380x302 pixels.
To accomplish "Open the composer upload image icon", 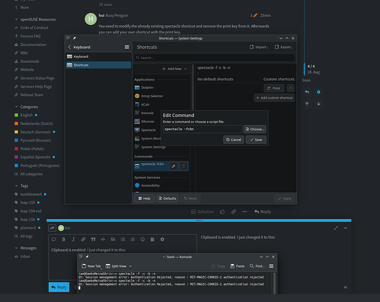I will point(113,239).
